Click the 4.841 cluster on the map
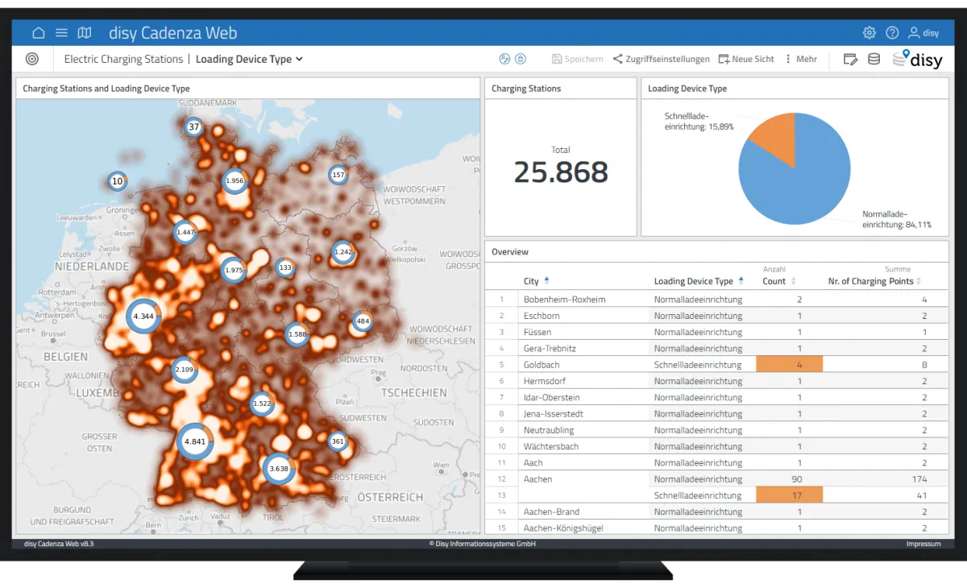Image resolution: width=967 pixels, height=588 pixels. [x=195, y=441]
